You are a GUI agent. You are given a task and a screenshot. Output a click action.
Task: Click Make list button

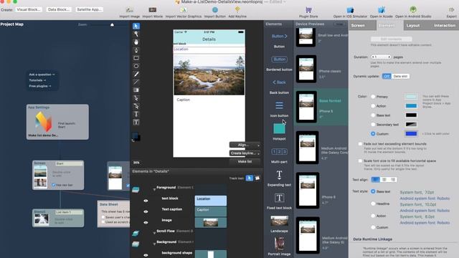point(245,161)
